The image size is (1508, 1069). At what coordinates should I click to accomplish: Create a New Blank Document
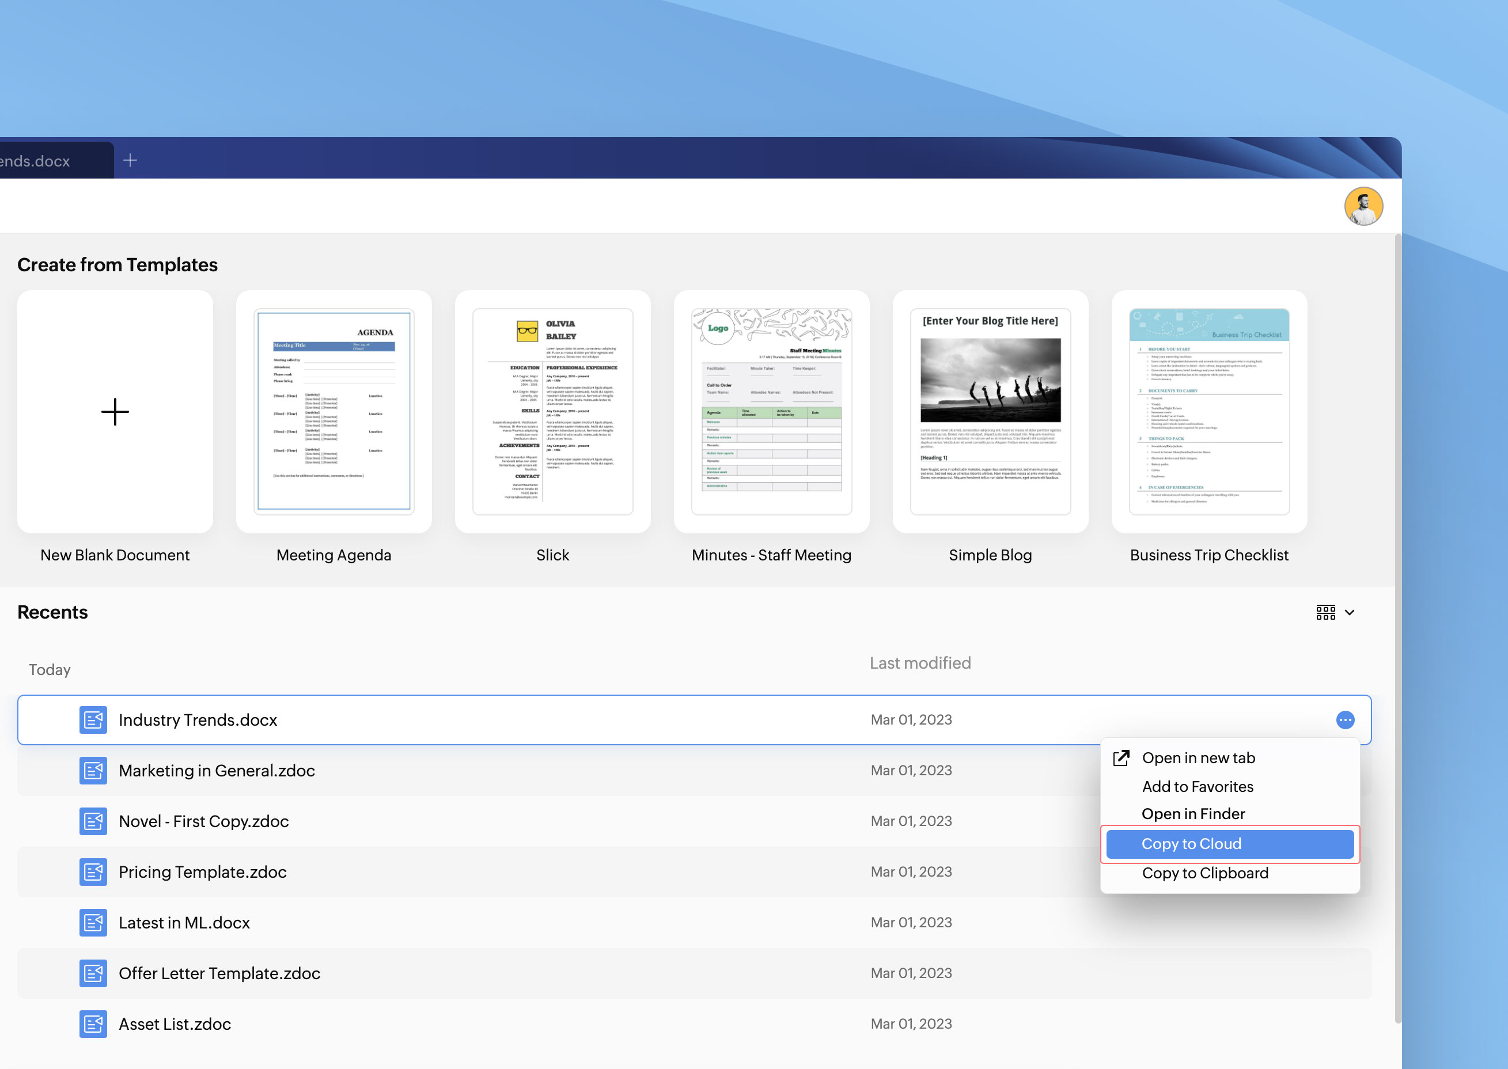click(115, 412)
